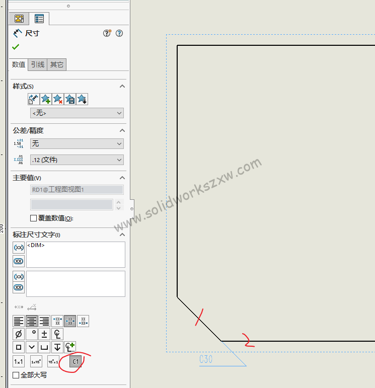The height and width of the screenshot is (388, 375).
Task: Open the precision dropdown .12 (文件)
Action: [77, 160]
